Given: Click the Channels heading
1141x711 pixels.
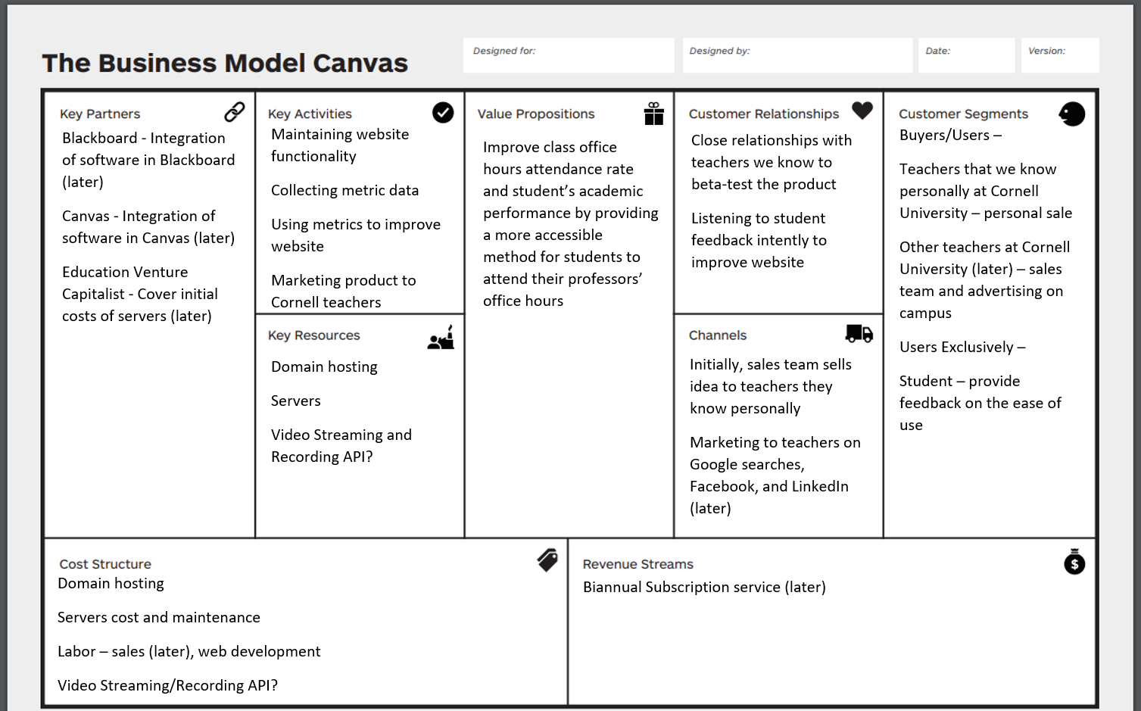Looking at the screenshot, I should 718,335.
